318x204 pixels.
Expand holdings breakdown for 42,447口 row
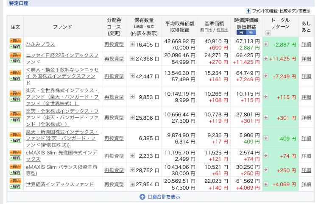pos(132,76)
